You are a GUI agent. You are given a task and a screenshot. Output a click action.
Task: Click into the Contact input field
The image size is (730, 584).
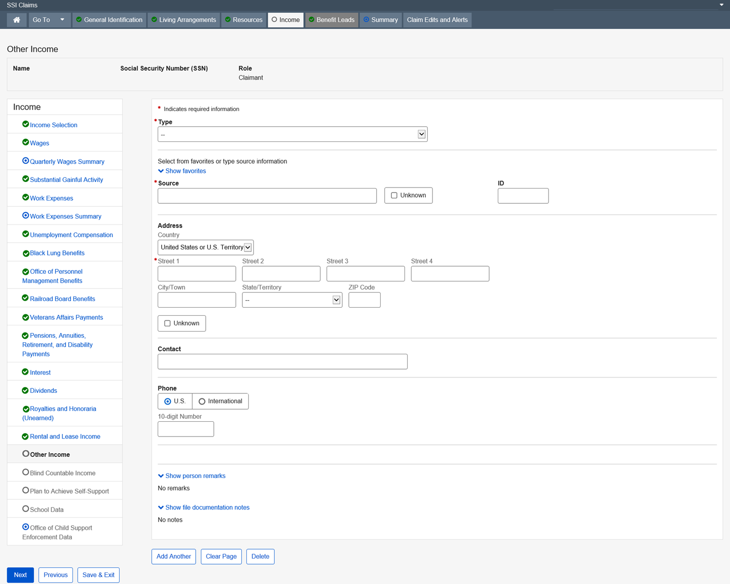(282, 361)
